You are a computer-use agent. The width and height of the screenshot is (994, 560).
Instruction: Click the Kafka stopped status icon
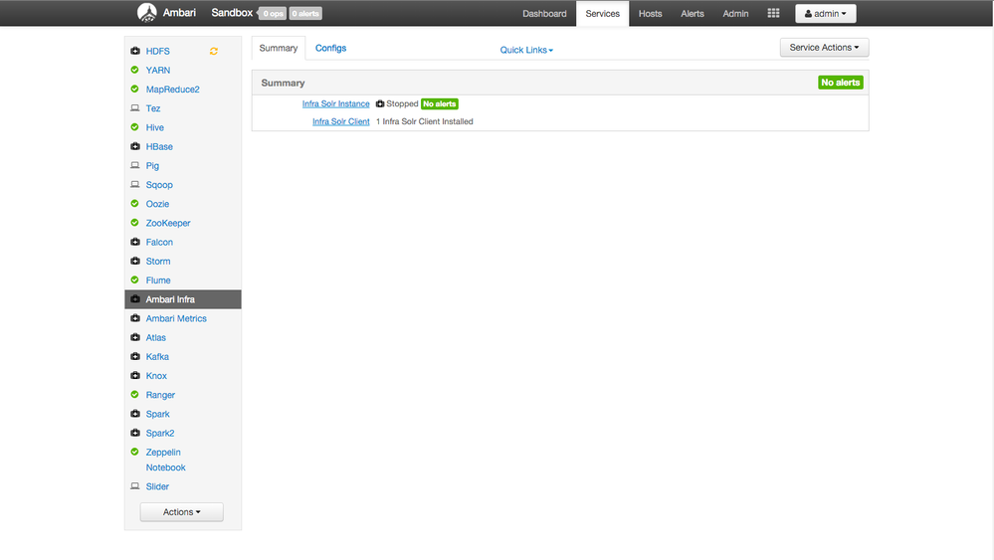click(135, 357)
